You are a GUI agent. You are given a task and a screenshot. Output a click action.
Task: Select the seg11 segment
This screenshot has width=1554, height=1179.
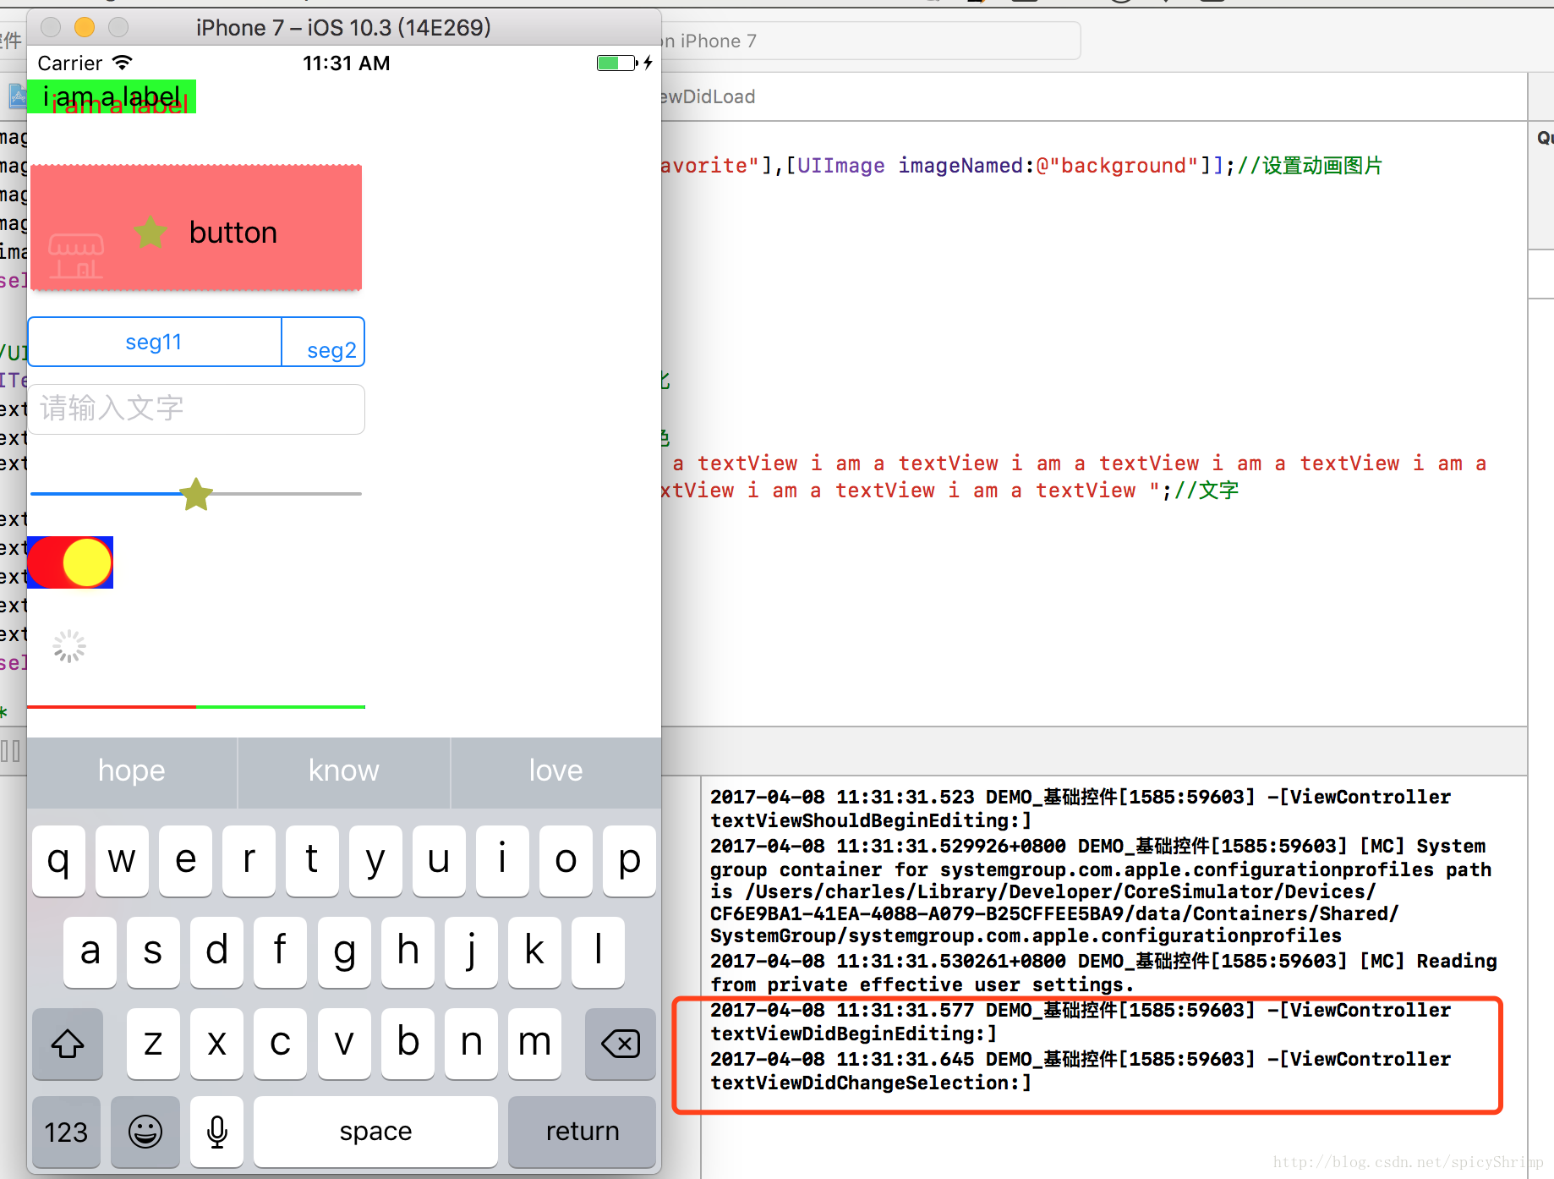click(x=154, y=342)
